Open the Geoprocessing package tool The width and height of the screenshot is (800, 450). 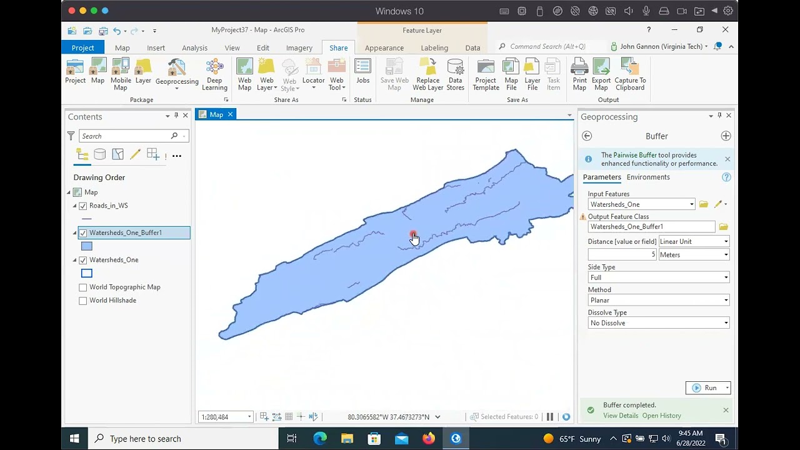tap(177, 74)
